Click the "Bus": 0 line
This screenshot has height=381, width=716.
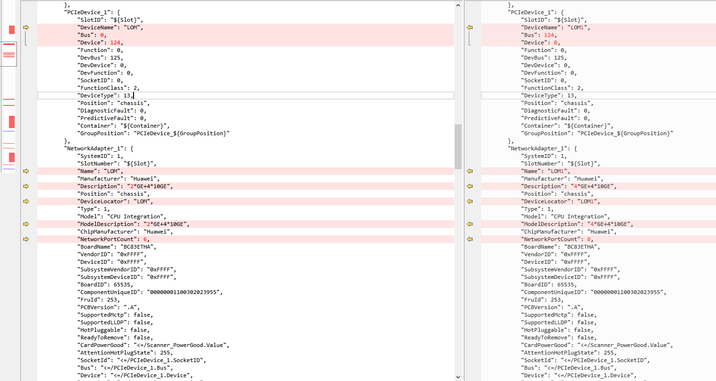coord(91,35)
